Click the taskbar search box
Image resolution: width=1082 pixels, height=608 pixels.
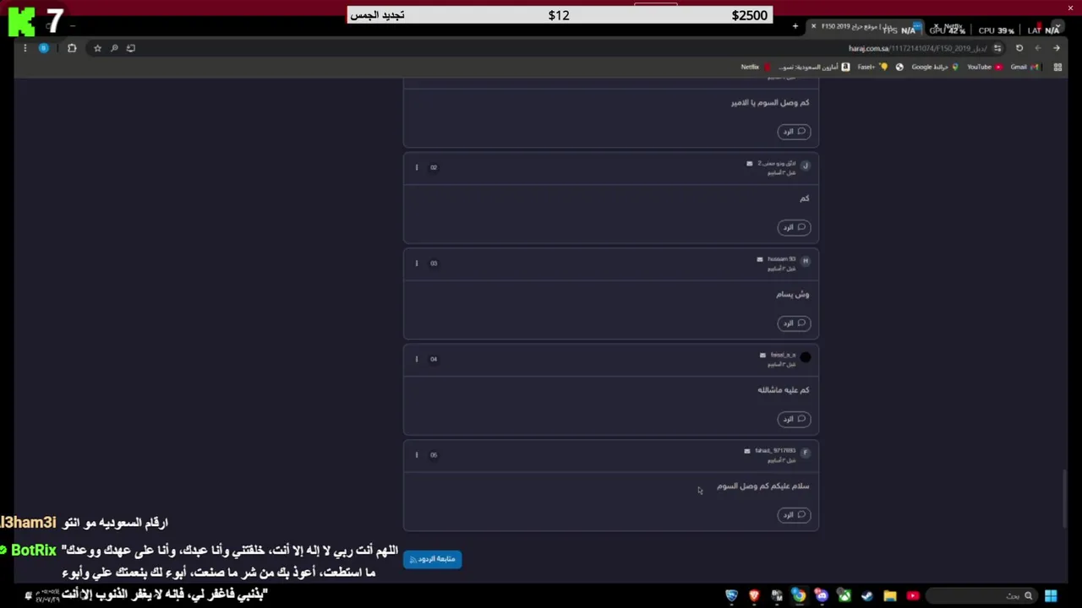(x=983, y=596)
